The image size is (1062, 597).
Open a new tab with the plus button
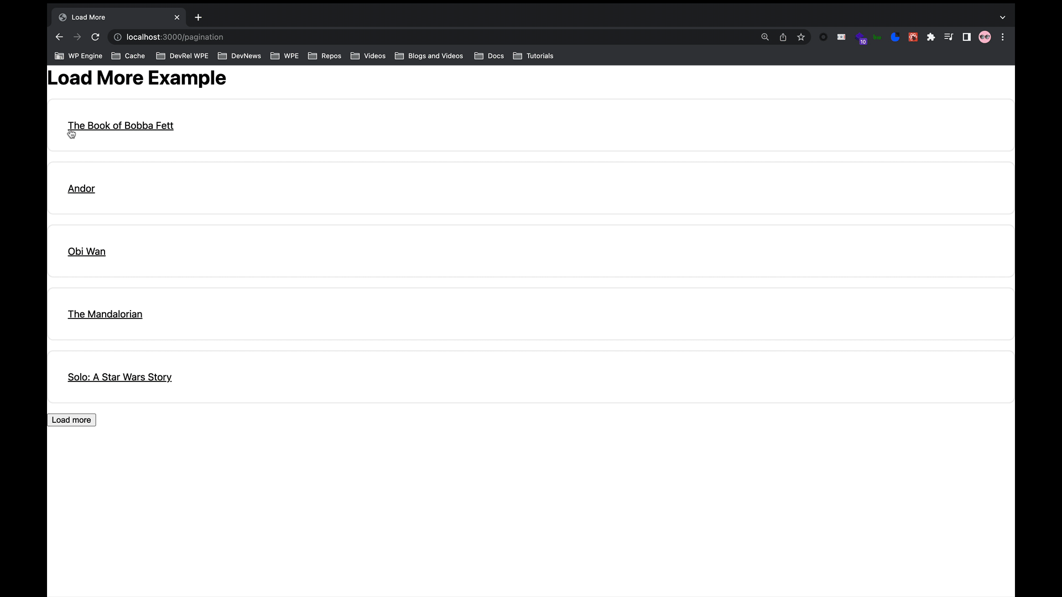pos(199,17)
